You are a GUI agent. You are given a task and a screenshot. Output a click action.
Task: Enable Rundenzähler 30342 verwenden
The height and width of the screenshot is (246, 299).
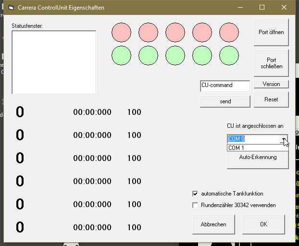[195, 205]
